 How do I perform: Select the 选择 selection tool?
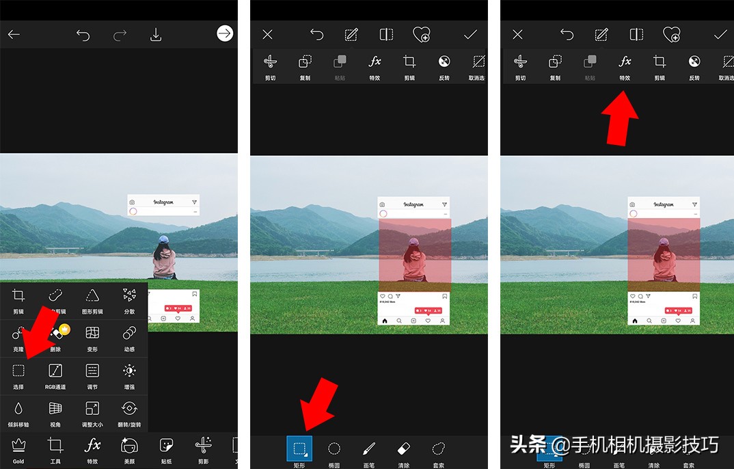(18, 376)
